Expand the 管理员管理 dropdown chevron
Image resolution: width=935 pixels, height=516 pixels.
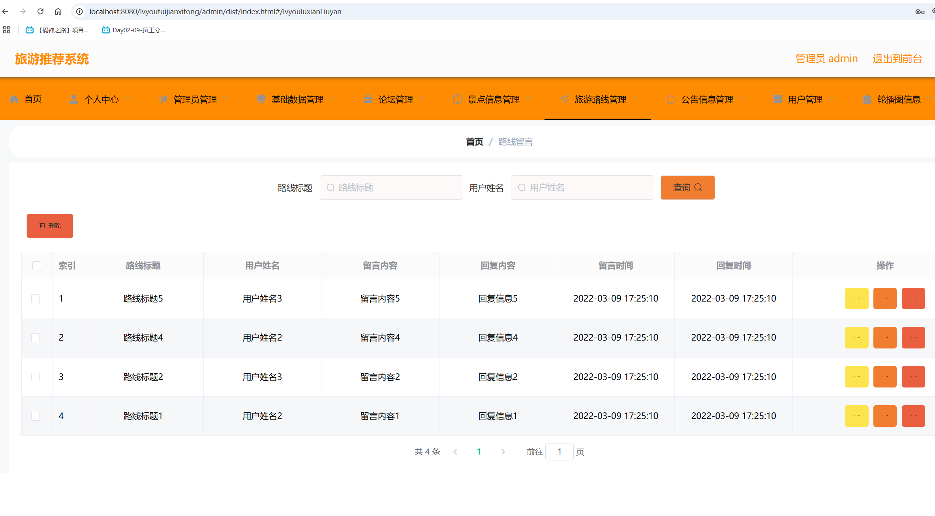click(225, 99)
